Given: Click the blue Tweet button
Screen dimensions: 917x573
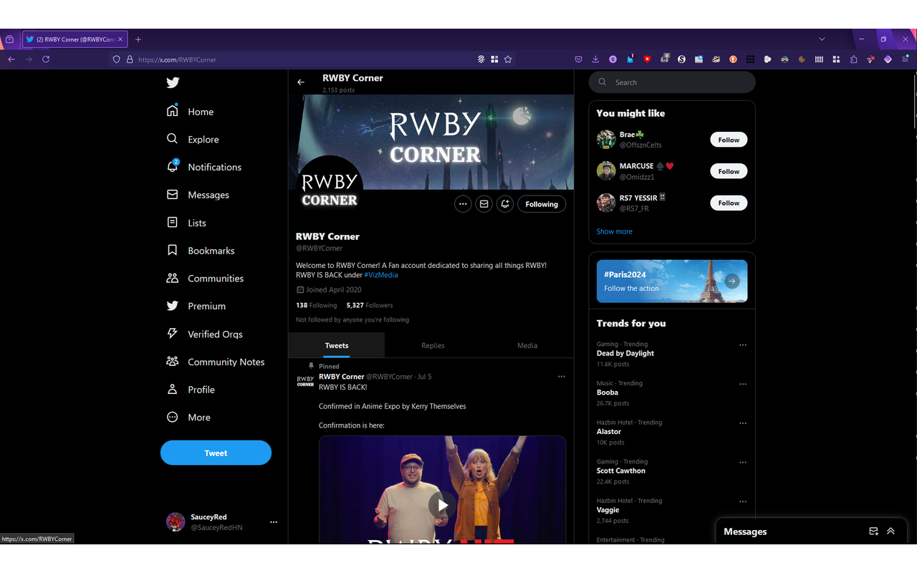Looking at the screenshot, I should tap(216, 453).
